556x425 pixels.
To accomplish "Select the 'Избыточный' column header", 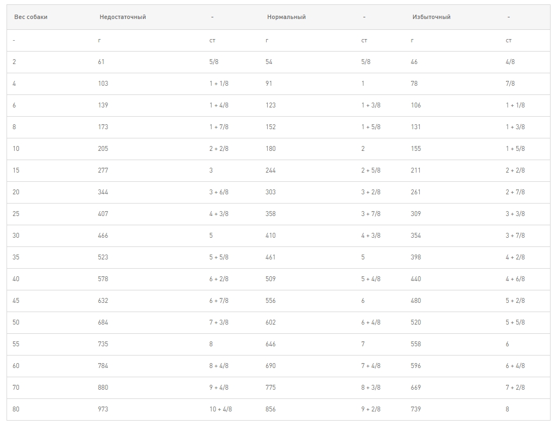I will 432,17.
